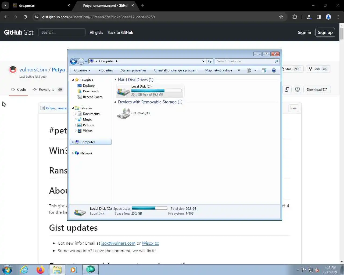344x275 pixels.
Task: Open System properties from toolbar
Action: click(134, 70)
